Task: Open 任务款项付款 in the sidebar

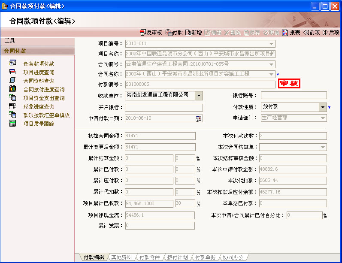Action: pos(39,63)
